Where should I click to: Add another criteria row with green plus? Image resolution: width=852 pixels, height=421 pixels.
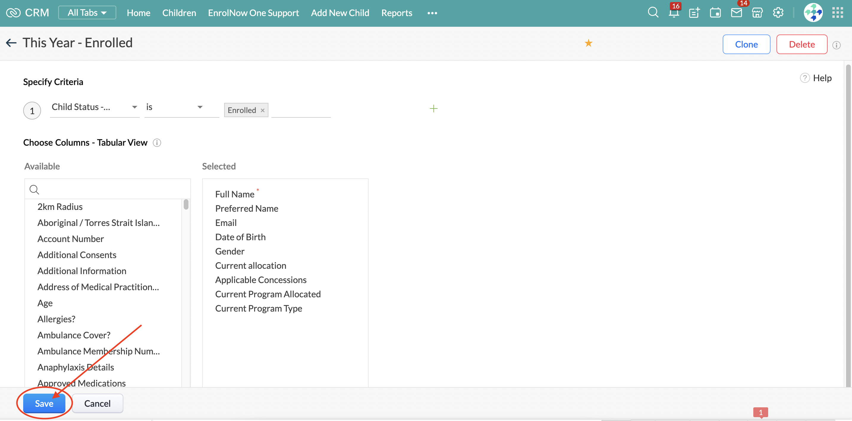coord(433,109)
